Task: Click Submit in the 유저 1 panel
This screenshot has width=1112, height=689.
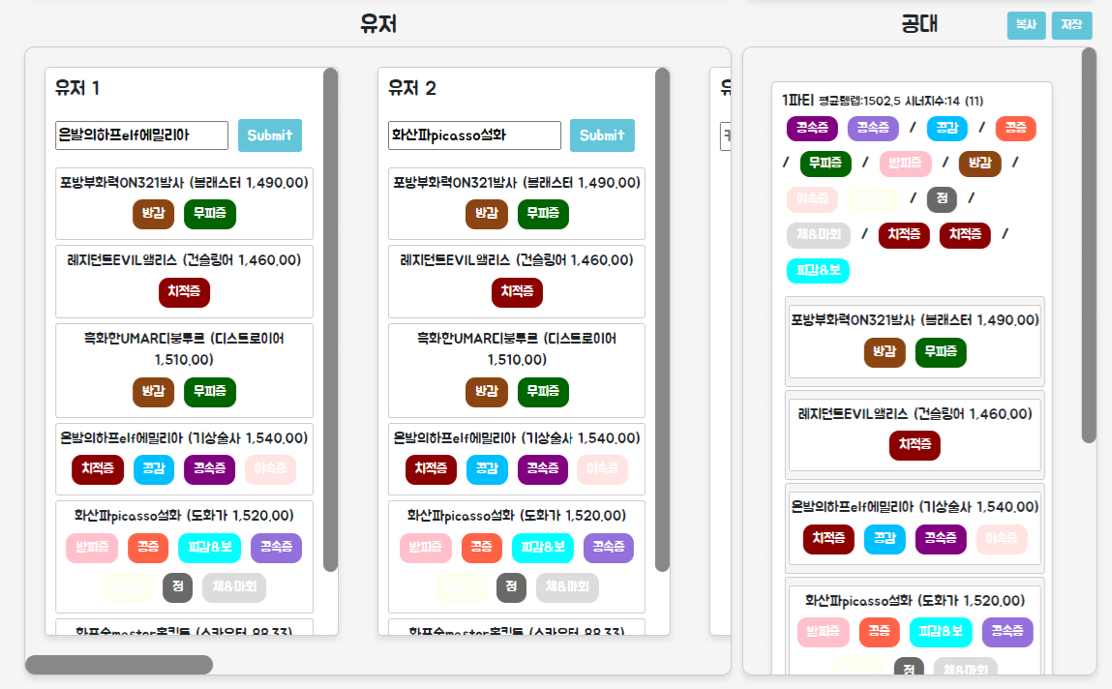Action: pyautogui.click(x=270, y=135)
